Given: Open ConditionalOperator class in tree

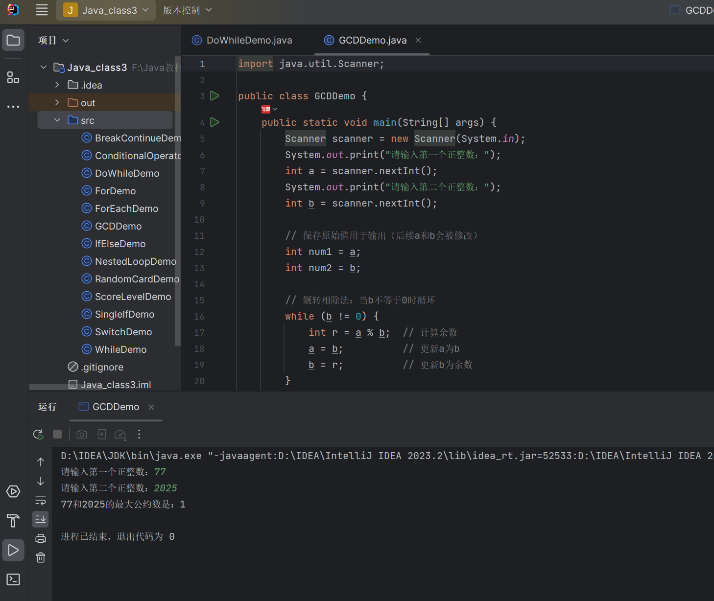Looking at the screenshot, I should (x=131, y=156).
